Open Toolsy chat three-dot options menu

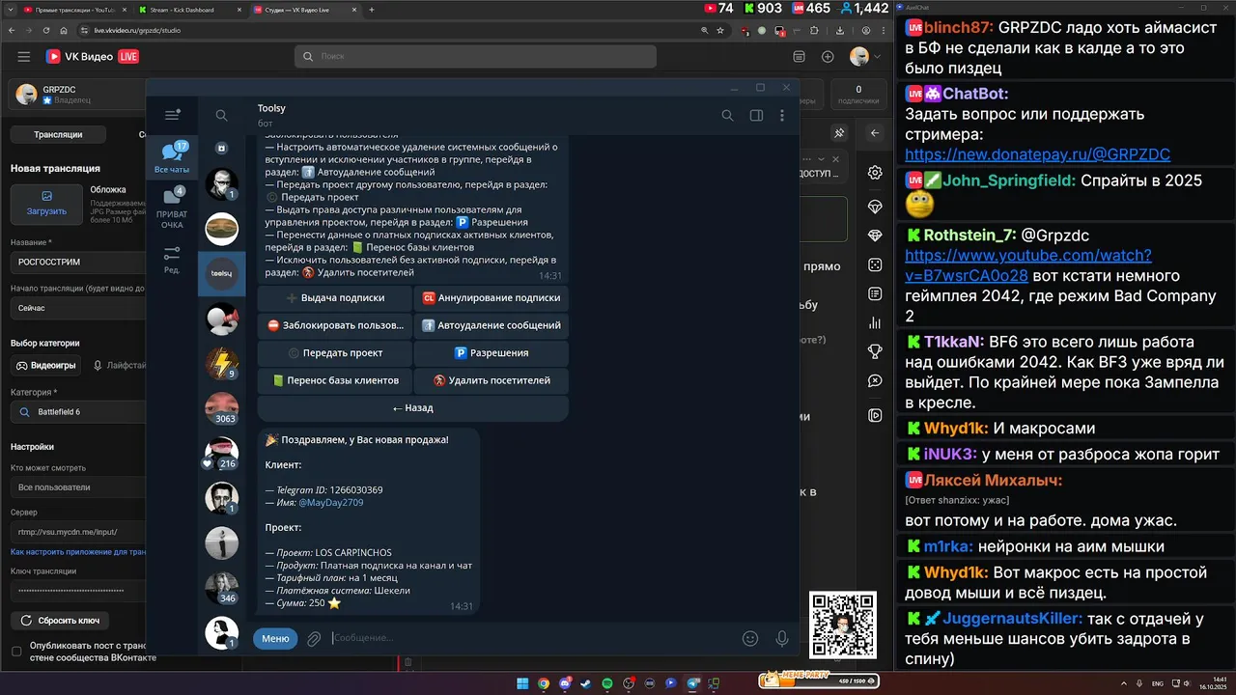coord(782,116)
